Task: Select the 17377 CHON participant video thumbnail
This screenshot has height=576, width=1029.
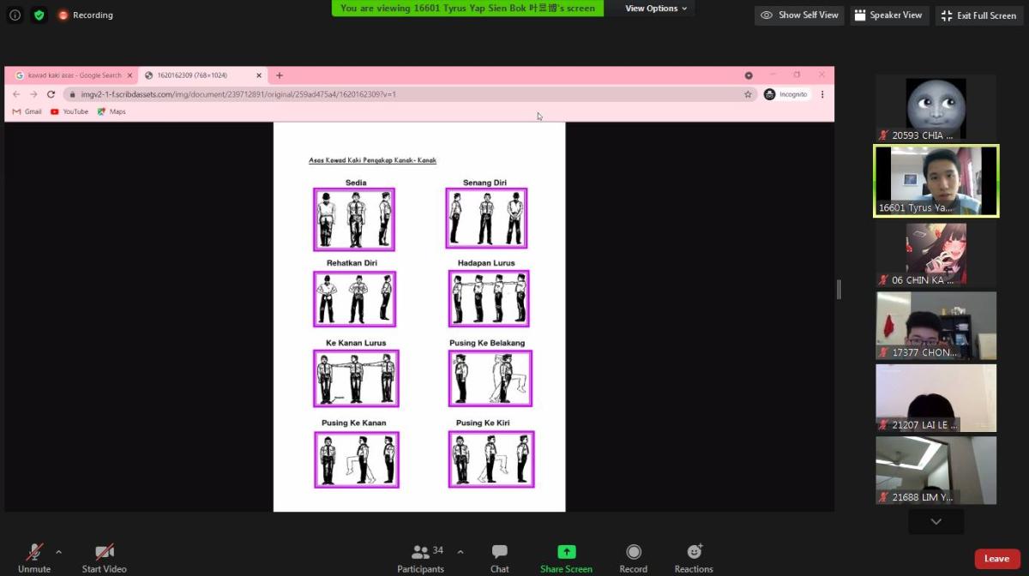Action: (936, 326)
